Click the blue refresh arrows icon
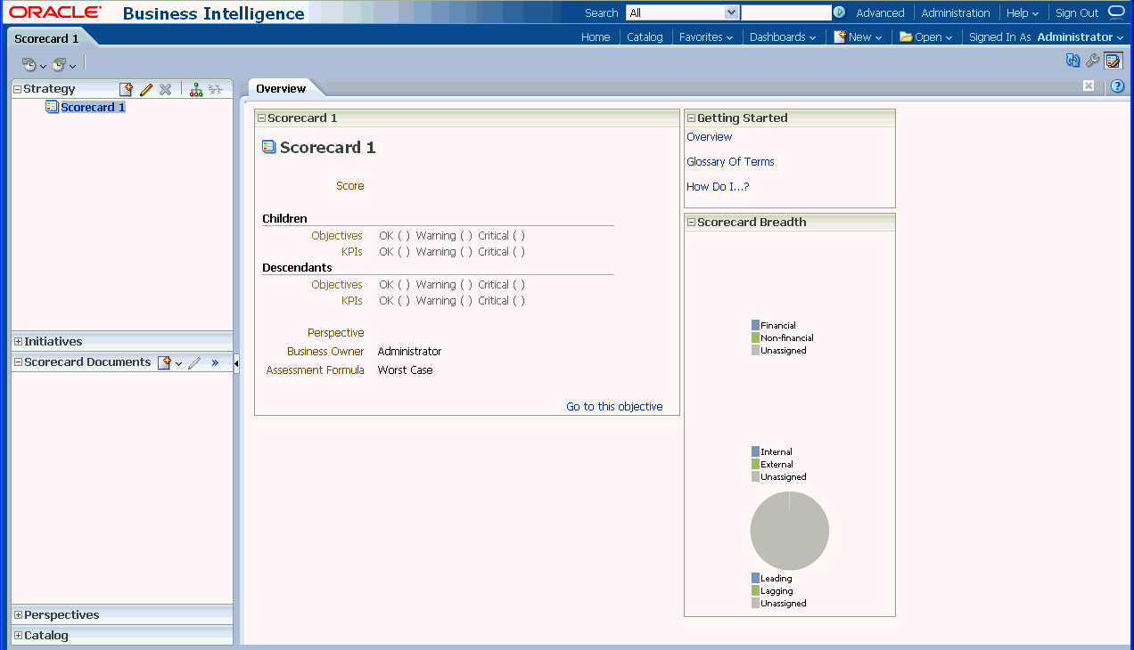This screenshot has width=1134, height=650. click(x=1073, y=61)
